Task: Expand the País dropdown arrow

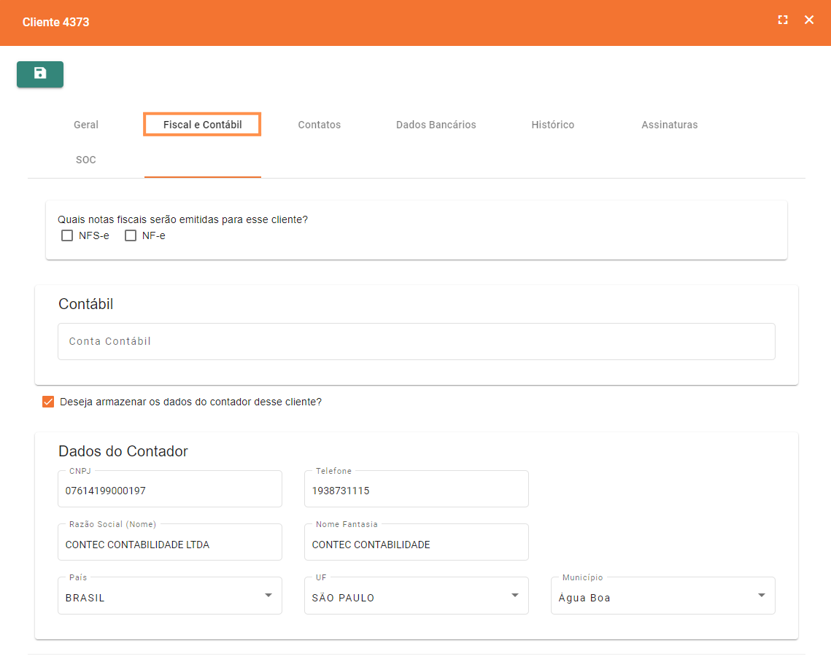Action: [x=268, y=596]
